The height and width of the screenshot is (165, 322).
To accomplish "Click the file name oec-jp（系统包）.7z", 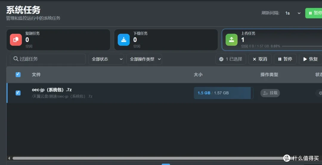I will (52, 90).
